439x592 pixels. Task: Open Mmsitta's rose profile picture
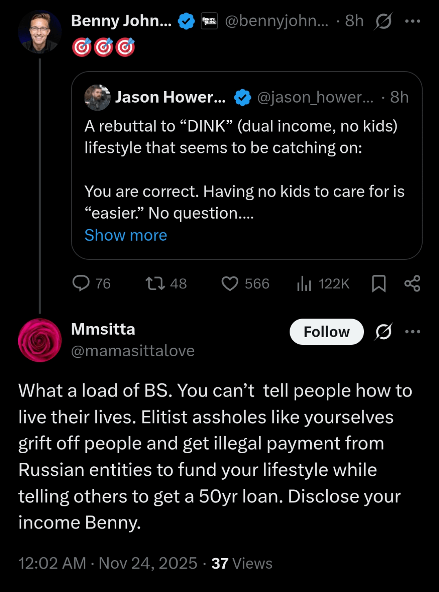39,340
